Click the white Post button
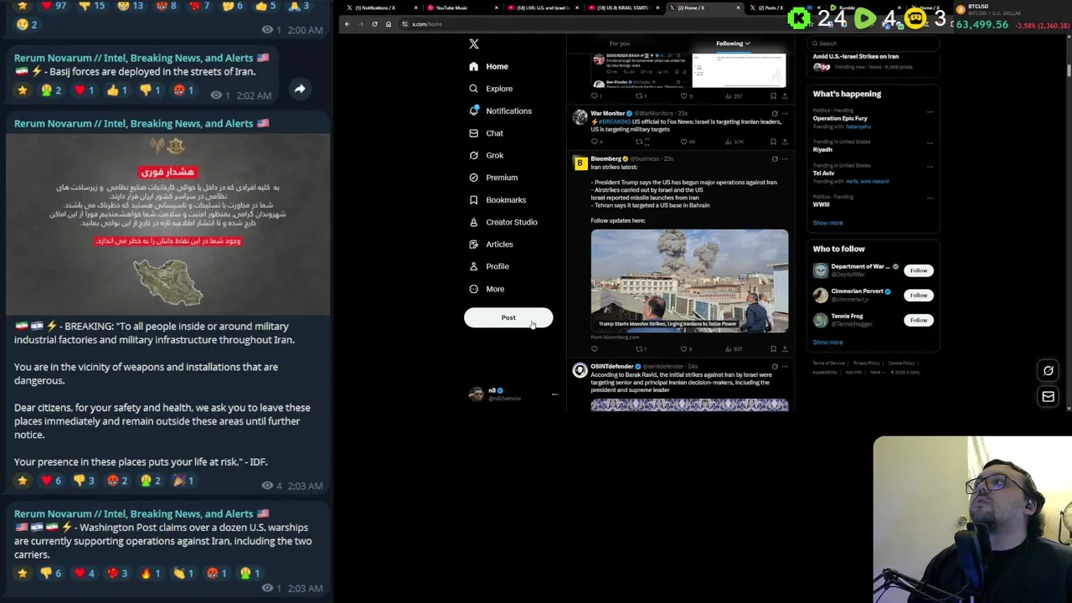 click(508, 318)
